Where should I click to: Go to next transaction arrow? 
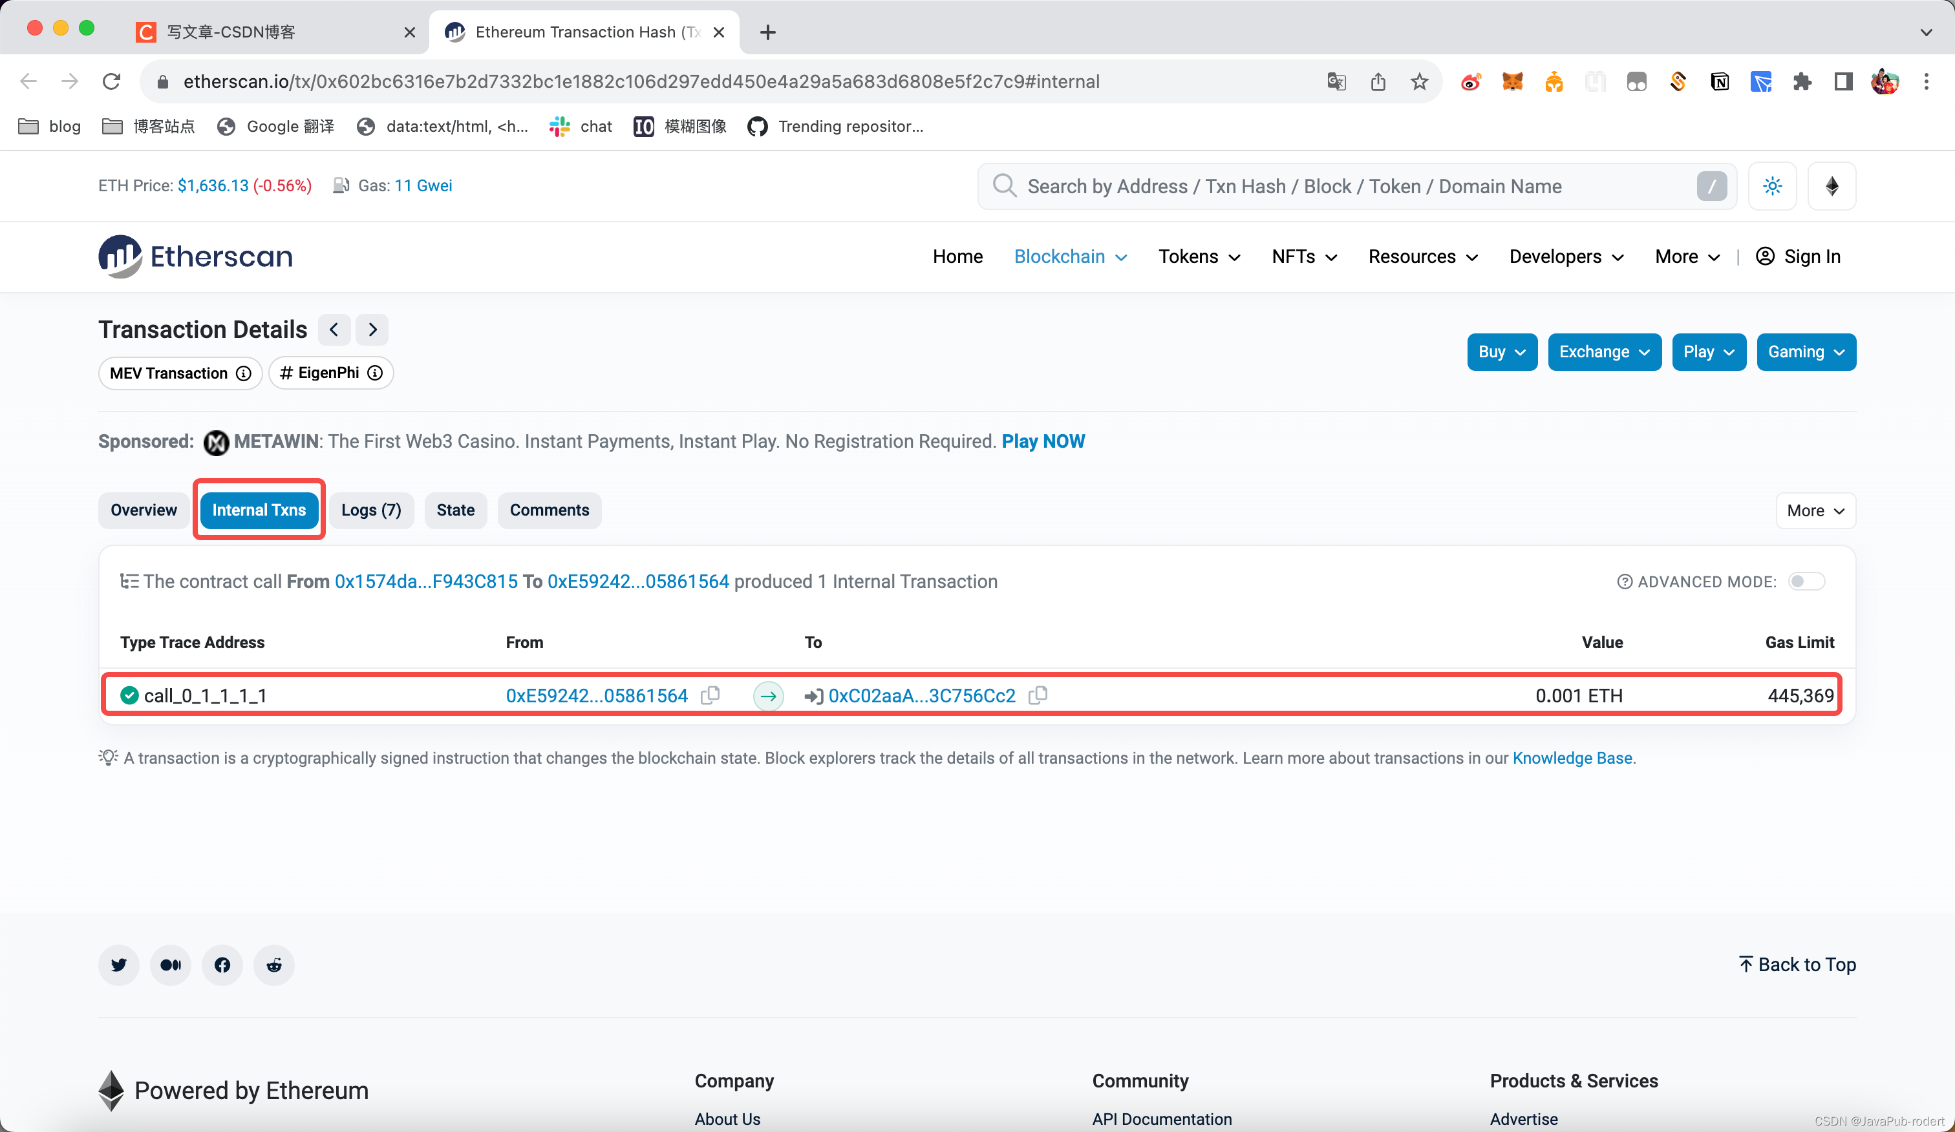(372, 330)
